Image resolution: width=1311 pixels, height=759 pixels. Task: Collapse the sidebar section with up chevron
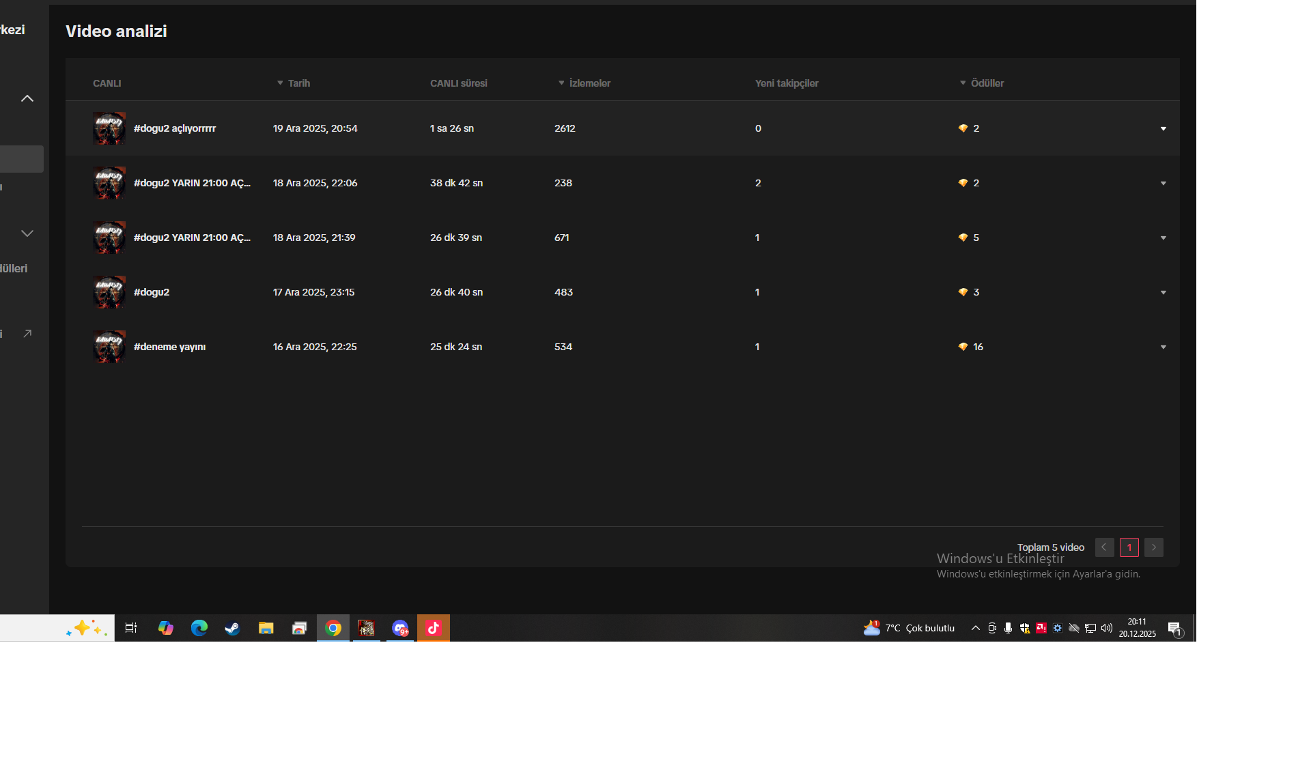point(27,98)
